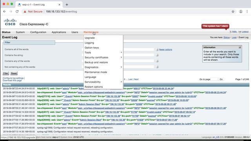Open the Users menu
The image size is (251, 141).
click(x=75, y=32)
